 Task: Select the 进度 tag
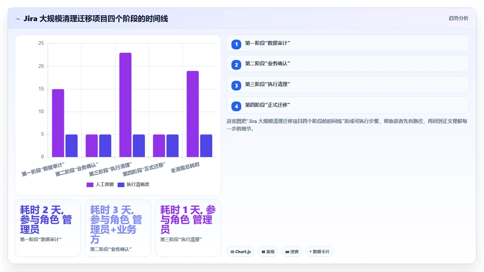292,252
